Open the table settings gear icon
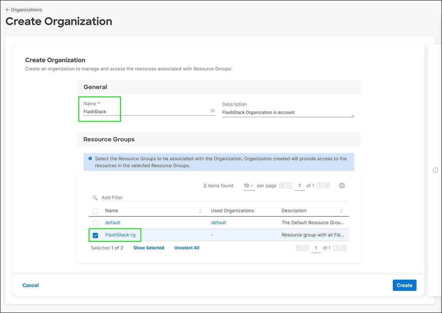The height and width of the screenshot is (313, 442). 341,185
